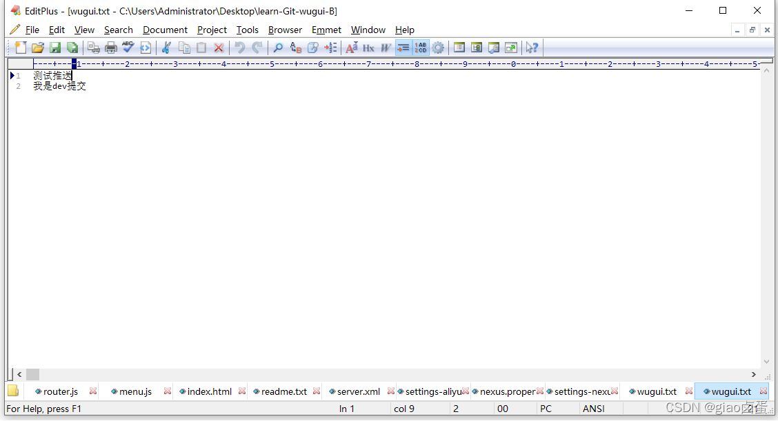Click the Hx hex viewer icon
778x421 pixels.
pos(369,48)
